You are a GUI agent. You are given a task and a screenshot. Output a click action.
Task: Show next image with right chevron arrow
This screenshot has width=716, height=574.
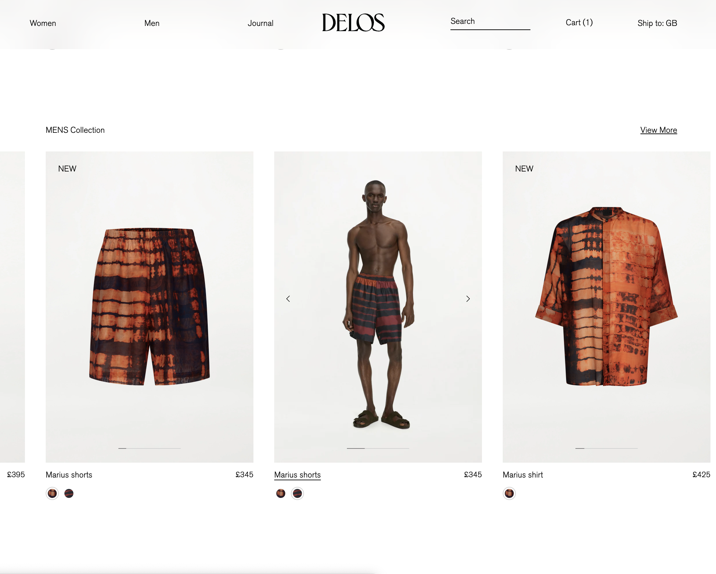[468, 299]
